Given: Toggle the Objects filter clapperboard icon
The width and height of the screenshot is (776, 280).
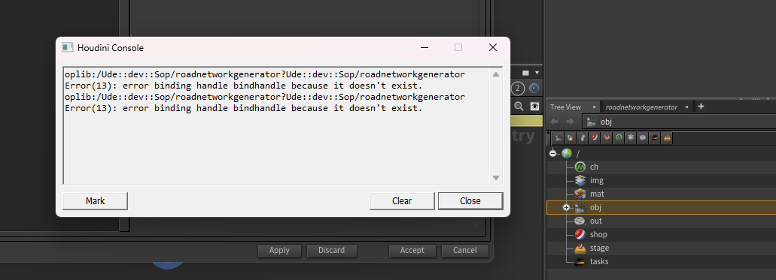Looking at the screenshot, I should [558, 138].
